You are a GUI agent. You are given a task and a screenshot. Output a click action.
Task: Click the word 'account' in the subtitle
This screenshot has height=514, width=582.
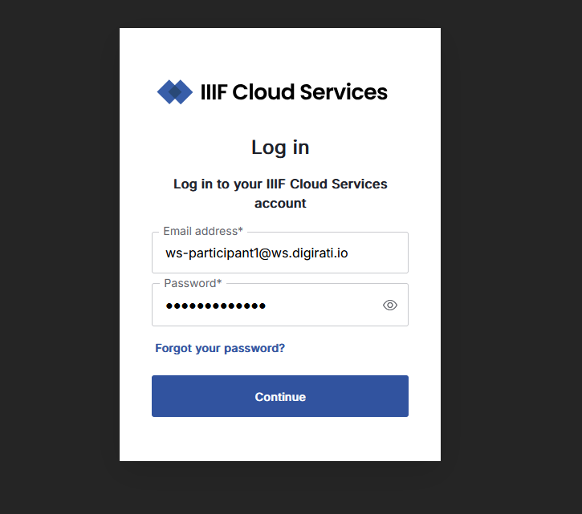coord(280,203)
